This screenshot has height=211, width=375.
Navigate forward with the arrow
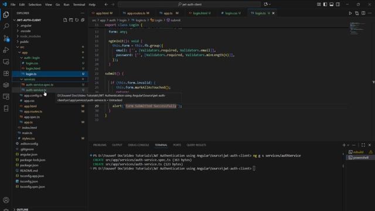[x=112, y=4]
